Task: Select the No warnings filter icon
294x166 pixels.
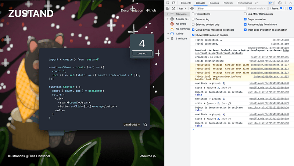Action: [x=172, y=29]
